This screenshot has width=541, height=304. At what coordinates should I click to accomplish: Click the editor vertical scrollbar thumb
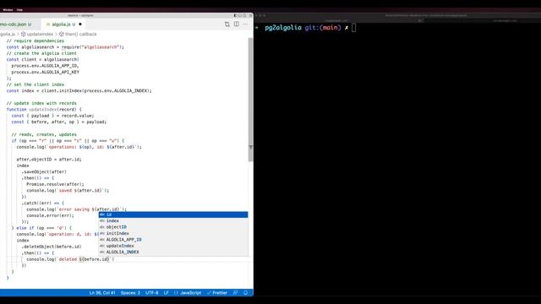tap(250, 100)
